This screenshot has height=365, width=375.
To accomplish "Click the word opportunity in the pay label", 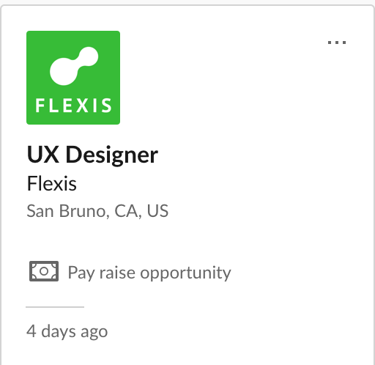I will [185, 273].
